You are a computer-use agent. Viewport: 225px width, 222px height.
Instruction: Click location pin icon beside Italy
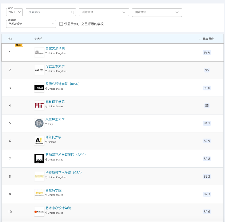[x=46, y=124]
